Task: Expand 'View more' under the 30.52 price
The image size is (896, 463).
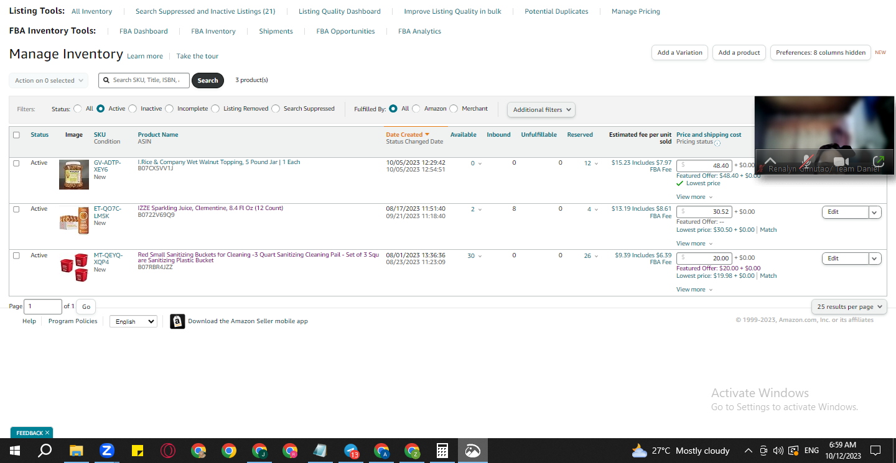Action: (694, 244)
